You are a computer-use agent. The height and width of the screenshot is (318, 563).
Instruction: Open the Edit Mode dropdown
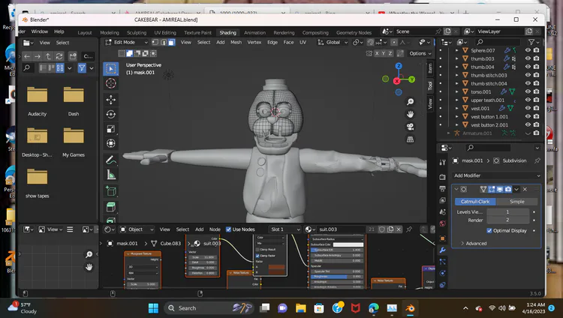pos(126,42)
